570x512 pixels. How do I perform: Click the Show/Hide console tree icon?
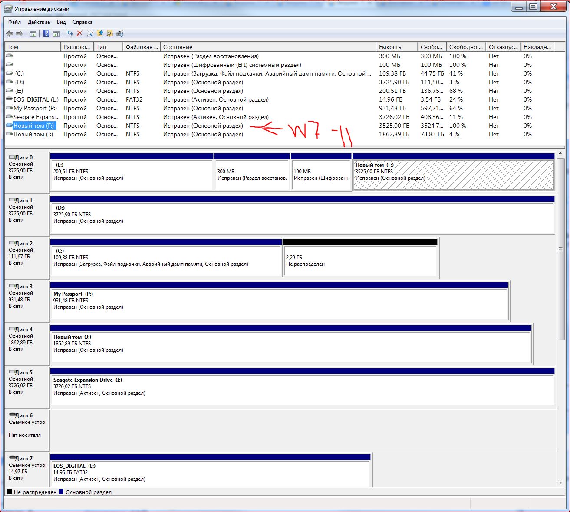coord(33,34)
